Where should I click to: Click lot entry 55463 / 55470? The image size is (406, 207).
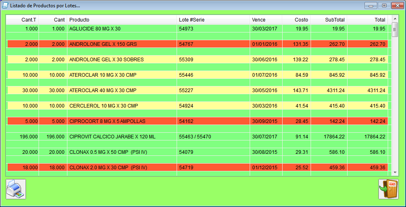195,137
